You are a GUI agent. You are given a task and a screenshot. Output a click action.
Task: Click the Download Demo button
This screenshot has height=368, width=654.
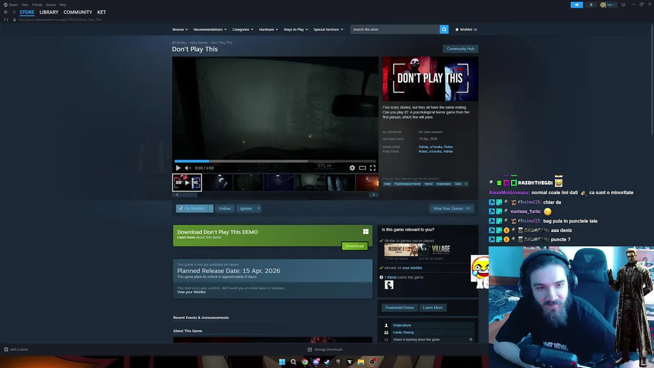click(400, 308)
